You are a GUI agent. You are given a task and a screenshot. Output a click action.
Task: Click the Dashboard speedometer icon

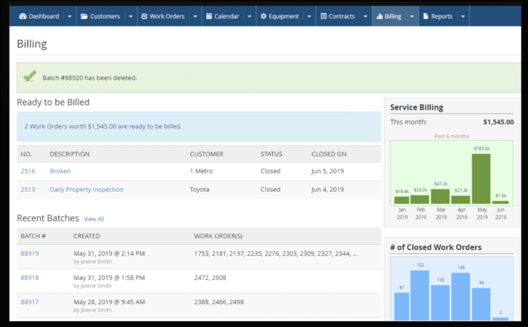(23, 16)
